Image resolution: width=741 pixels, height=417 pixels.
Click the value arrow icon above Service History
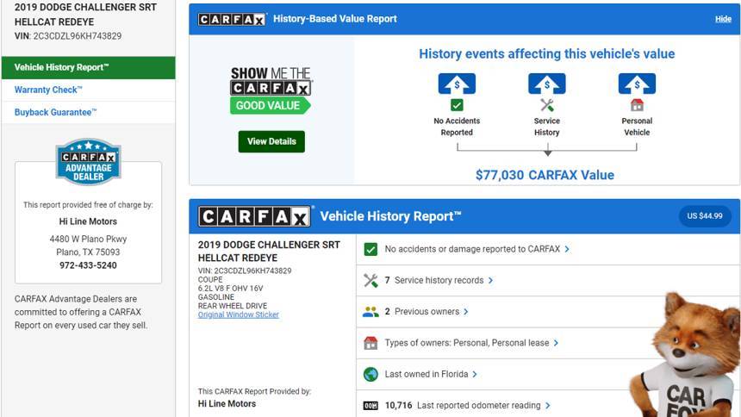pos(547,84)
